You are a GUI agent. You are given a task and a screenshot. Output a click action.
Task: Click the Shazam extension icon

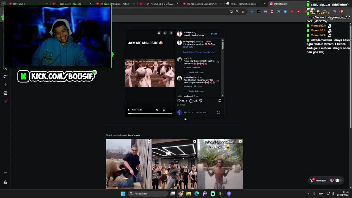(285, 12)
